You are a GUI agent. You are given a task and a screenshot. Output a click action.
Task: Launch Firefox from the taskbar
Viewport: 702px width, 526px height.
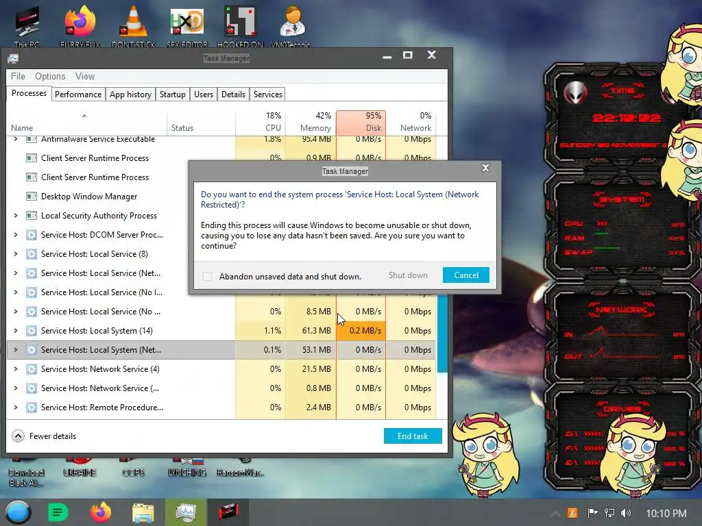101,512
